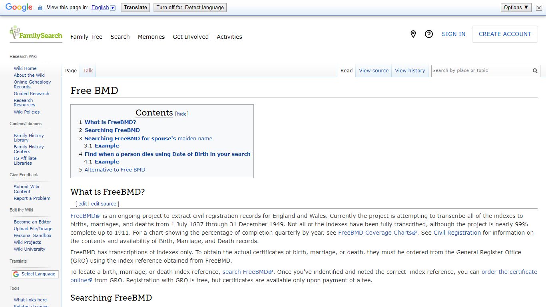This screenshot has height=307, width=546.
Task: Open Family History Centers sidebar link
Action: [29, 149]
